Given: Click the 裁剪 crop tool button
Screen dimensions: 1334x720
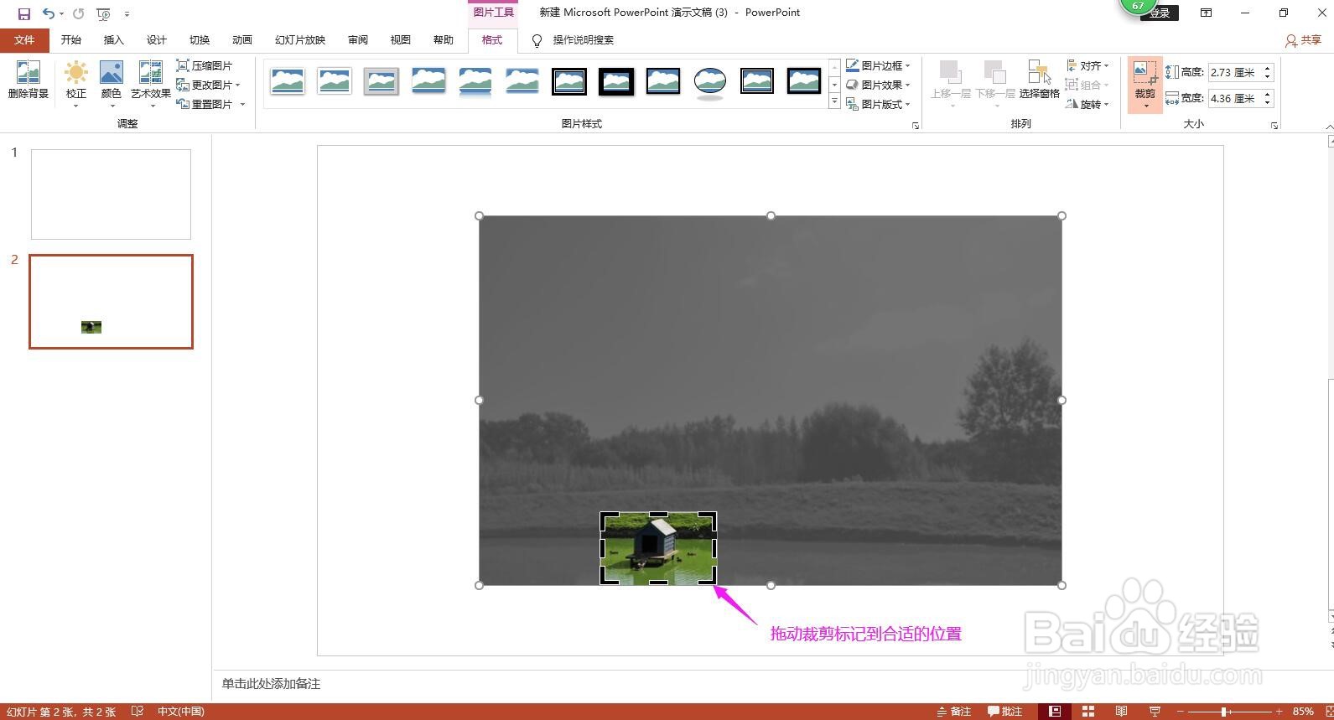Looking at the screenshot, I should point(1145,85).
